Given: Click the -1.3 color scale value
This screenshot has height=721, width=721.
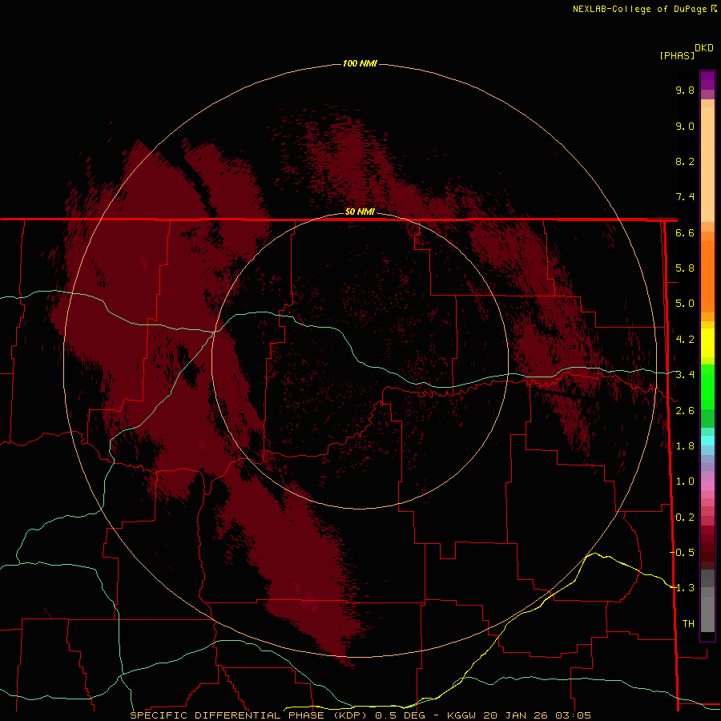Looking at the screenshot, I should click(x=682, y=588).
